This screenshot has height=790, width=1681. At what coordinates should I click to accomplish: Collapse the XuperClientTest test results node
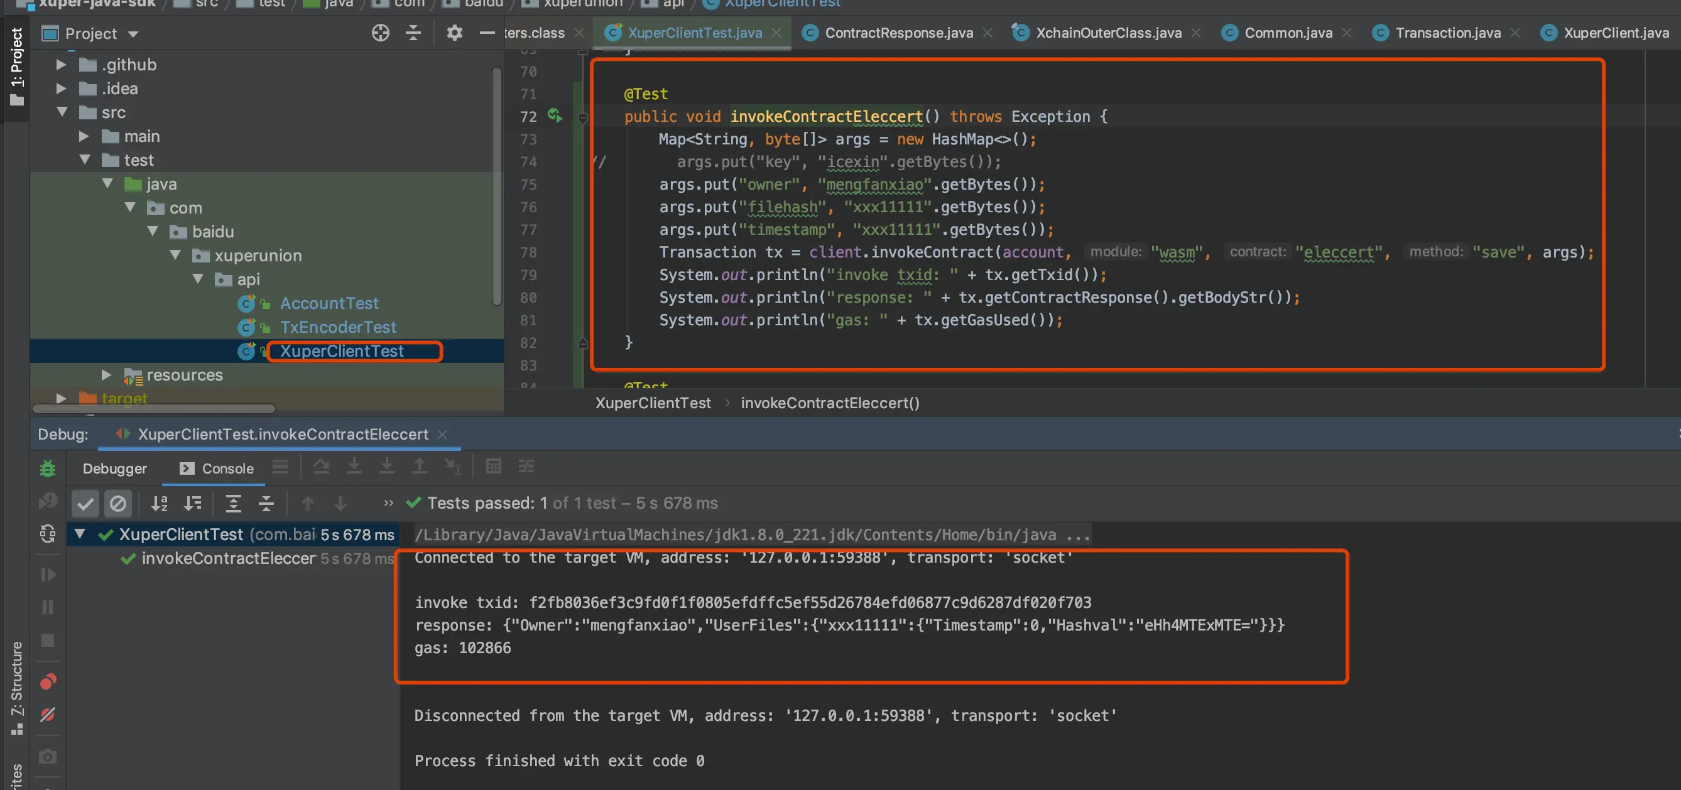(80, 534)
